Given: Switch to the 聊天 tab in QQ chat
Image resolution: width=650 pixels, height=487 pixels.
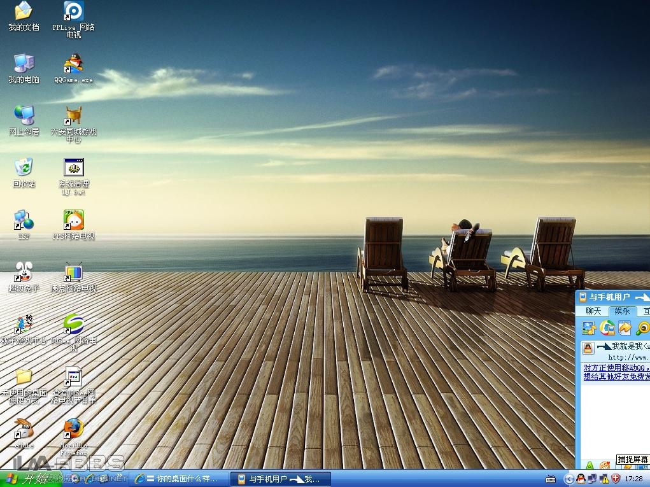Looking at the screenshot, I should pos(593,311).
